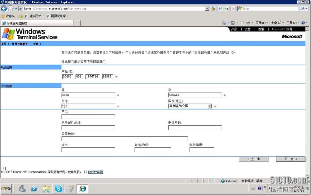Screen dimensions: 311x195
Task: Open the address bar URL history dropdown
Action: [207, 9]
